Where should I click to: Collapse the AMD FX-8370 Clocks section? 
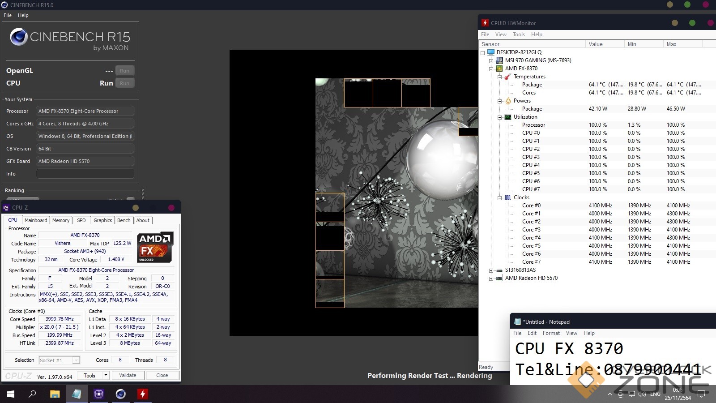500,197
